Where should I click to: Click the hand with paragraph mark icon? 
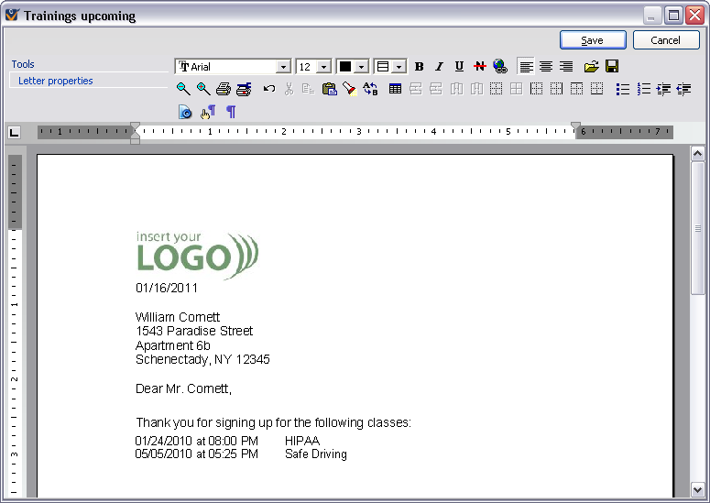click(208, 112)
